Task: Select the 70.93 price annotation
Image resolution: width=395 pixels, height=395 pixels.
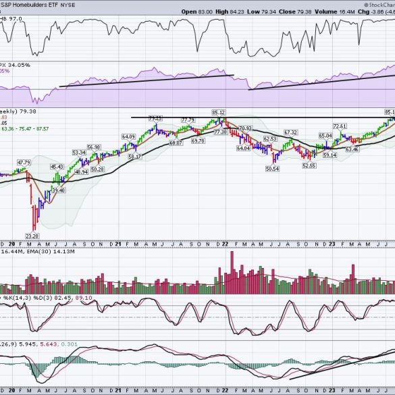Action: pos(245,128)
